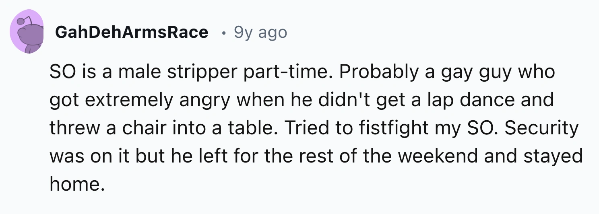Click the dot separator before the timestamp
This screenshot has height=214, width=599.
click(x=221, y=33)
